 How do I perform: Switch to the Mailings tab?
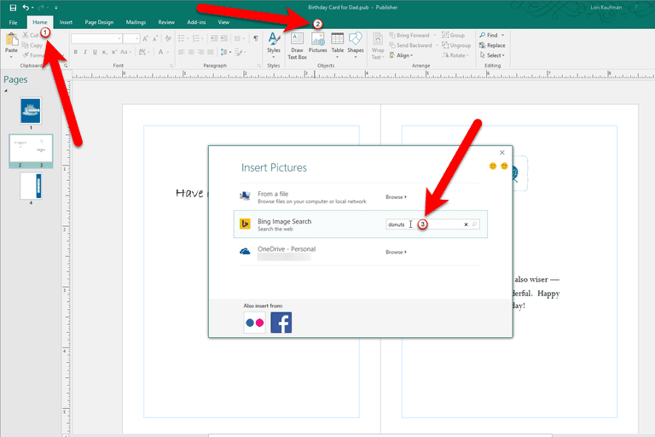tap(136, 22)
